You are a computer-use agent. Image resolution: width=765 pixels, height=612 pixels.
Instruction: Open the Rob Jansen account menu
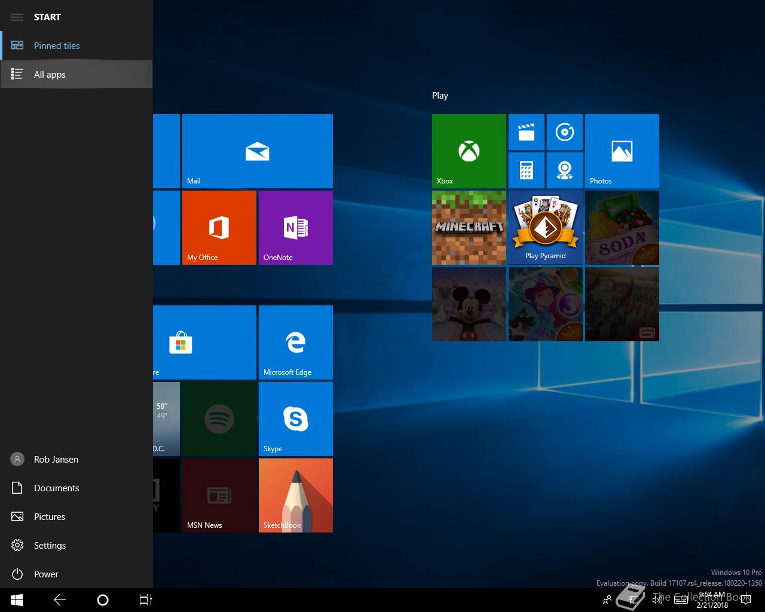click(76, 459)
